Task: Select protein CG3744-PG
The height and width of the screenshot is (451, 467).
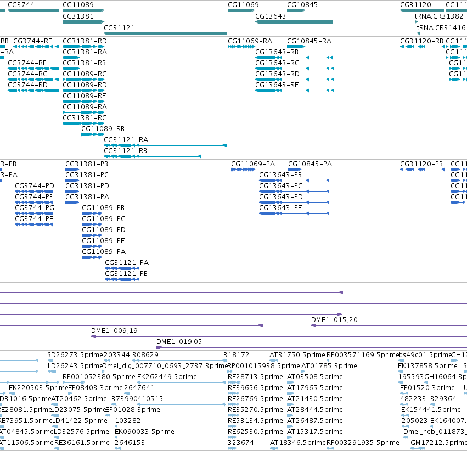Action: pyautogui.click(x=33, y=213)
